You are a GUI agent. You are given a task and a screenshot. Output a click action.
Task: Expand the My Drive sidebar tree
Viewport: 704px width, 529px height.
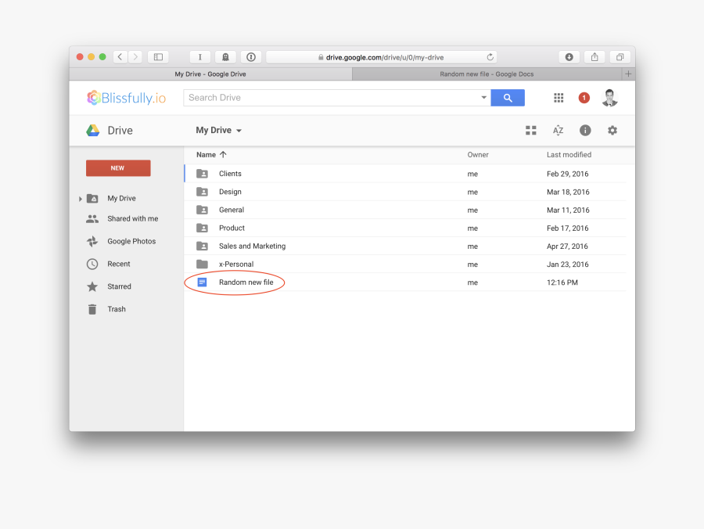(x=81, y=198)
